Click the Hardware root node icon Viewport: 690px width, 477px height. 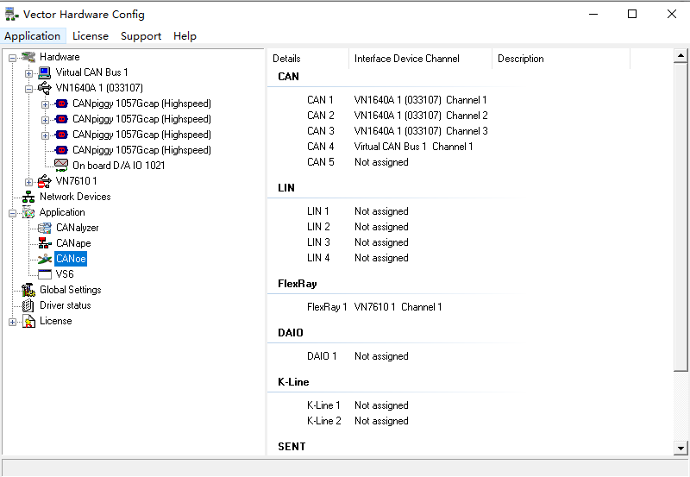click(28, 57)
